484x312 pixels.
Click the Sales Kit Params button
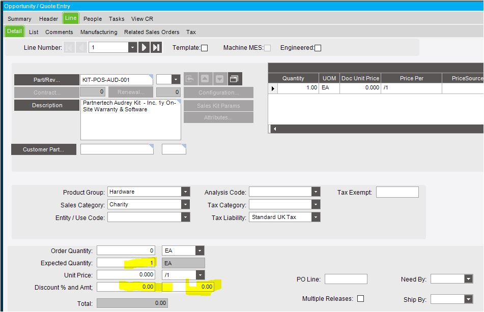218,106
